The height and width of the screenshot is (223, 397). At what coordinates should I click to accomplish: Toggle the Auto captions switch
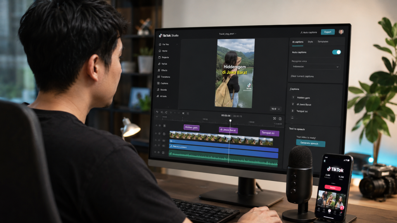click(x=337, y=52)
